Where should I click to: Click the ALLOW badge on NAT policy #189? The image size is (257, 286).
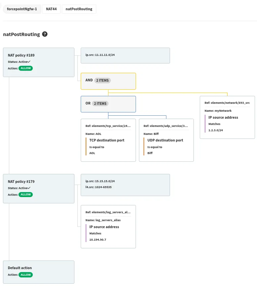[x=25, y=68]
